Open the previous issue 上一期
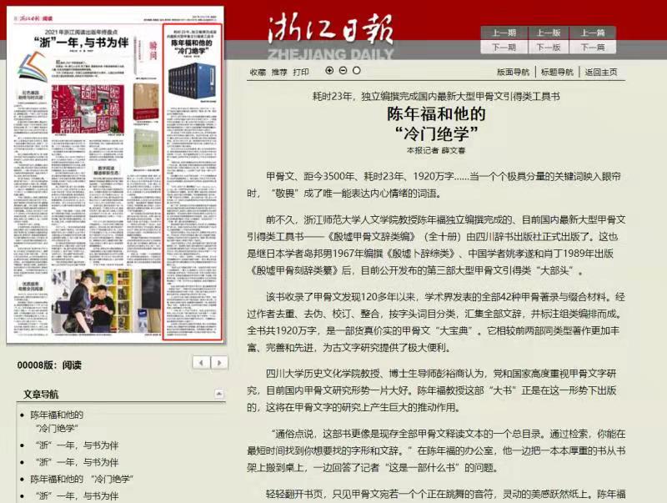Viewport: 667px width, 503px height. 504,33
